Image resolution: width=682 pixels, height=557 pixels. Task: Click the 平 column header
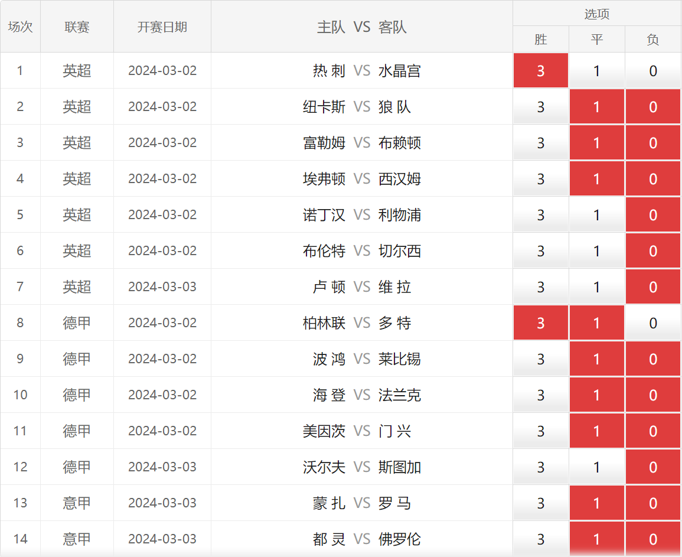coord(597,40)
